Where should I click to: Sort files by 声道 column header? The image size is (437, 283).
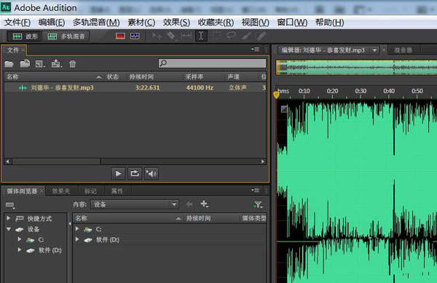tap(242, 77)
